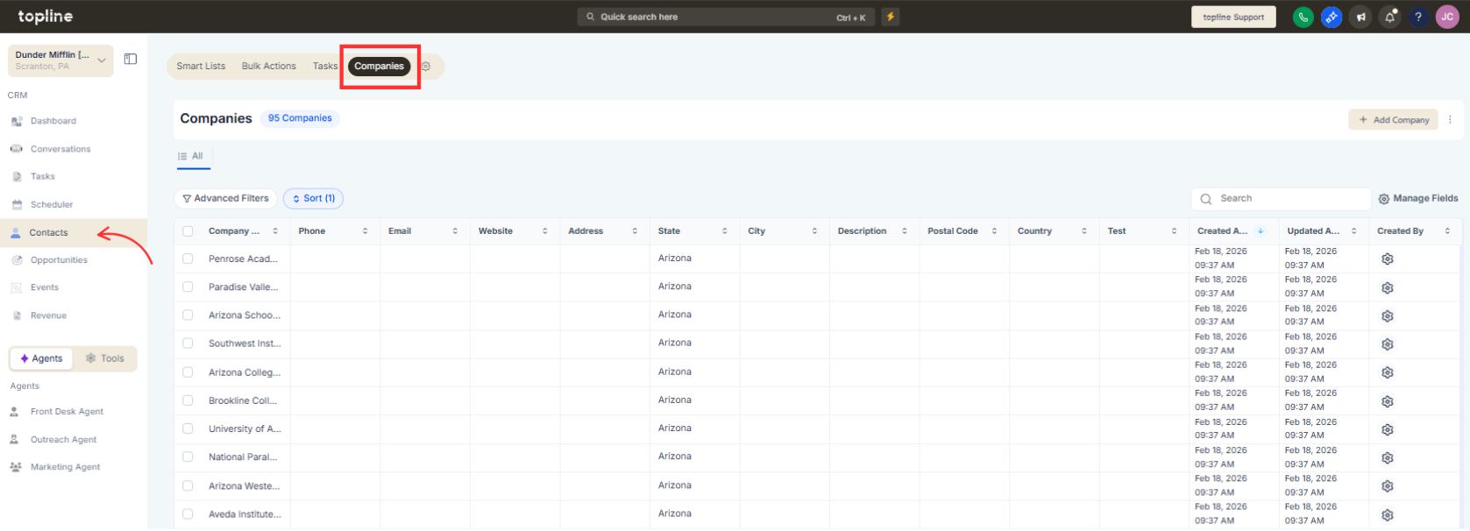
Task: Sort by the Postal Code column arrows
Action: pyautogui.click(x=994, y=231)
